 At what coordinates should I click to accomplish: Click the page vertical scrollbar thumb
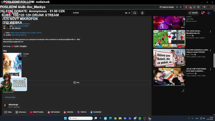(x=214, y=60)
